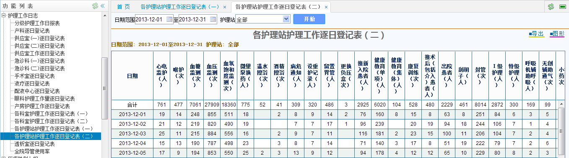Viewport: 569px width, 158px height.
Task: Click the sidebar scrollbar up arrow
Action: (x=105, y=15)
